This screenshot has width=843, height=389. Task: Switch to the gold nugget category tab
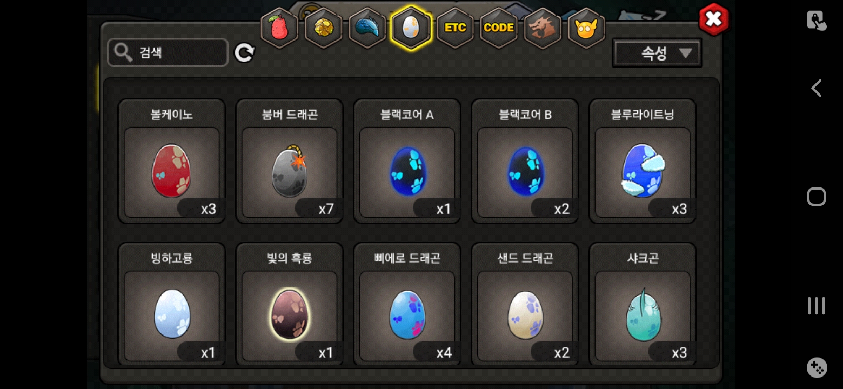323,28
